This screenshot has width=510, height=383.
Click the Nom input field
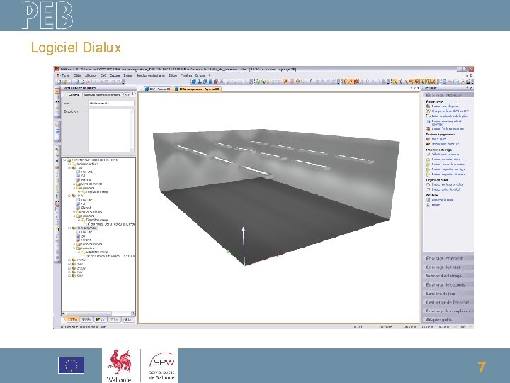click(x=111, y=104)
